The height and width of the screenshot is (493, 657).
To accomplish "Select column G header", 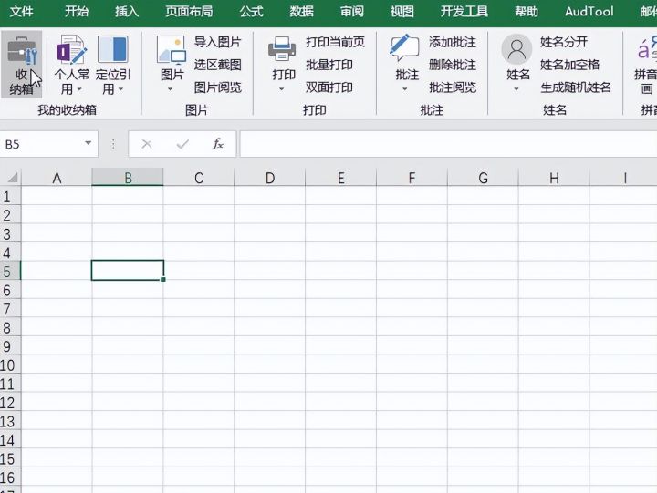I will (483, 178).
